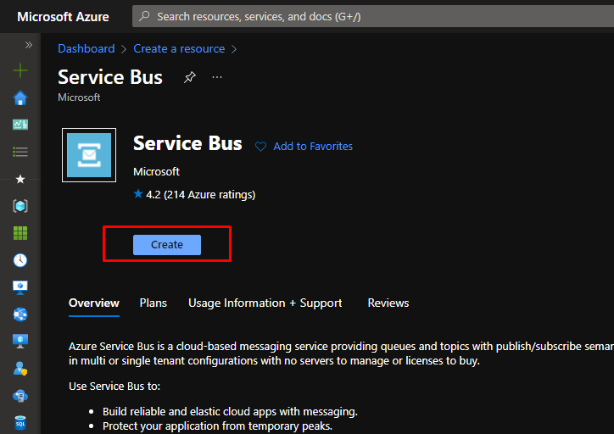Image resolution: width=614 pixels, height=434 pixels.
Task: Open Recent clock icon in sidebar
Action: (20, 260)
